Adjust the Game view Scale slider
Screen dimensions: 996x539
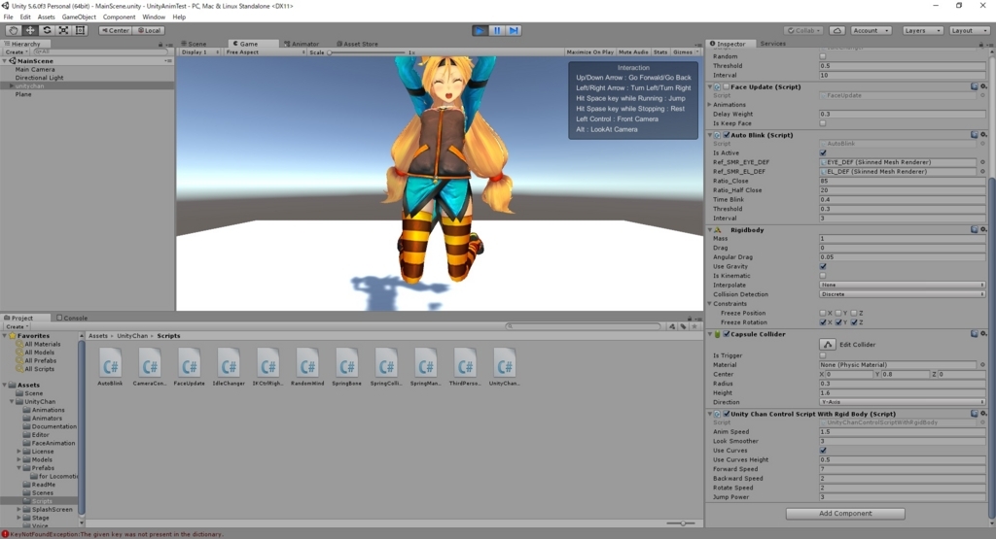click(x=366, y=52)
